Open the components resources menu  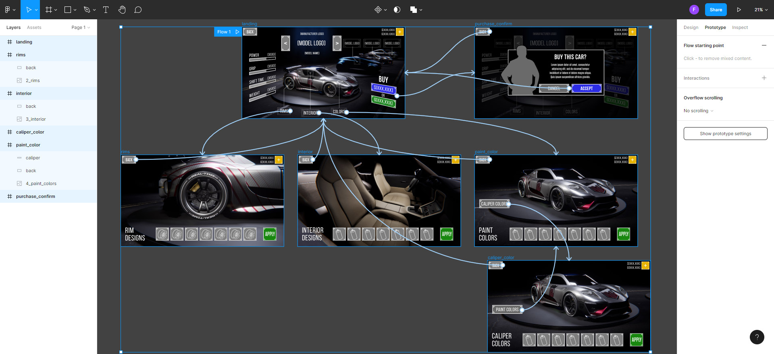[x=381, y=10]
